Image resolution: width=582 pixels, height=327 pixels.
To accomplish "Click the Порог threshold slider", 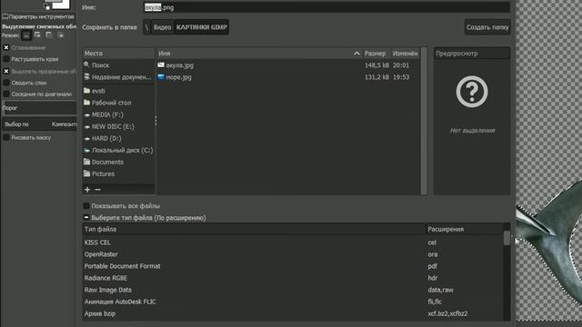I will [x=39, y=108].
